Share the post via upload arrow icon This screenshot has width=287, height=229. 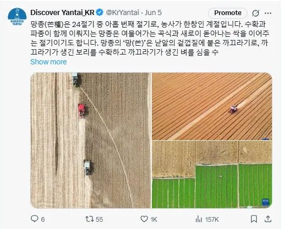(x=268, y=219)
